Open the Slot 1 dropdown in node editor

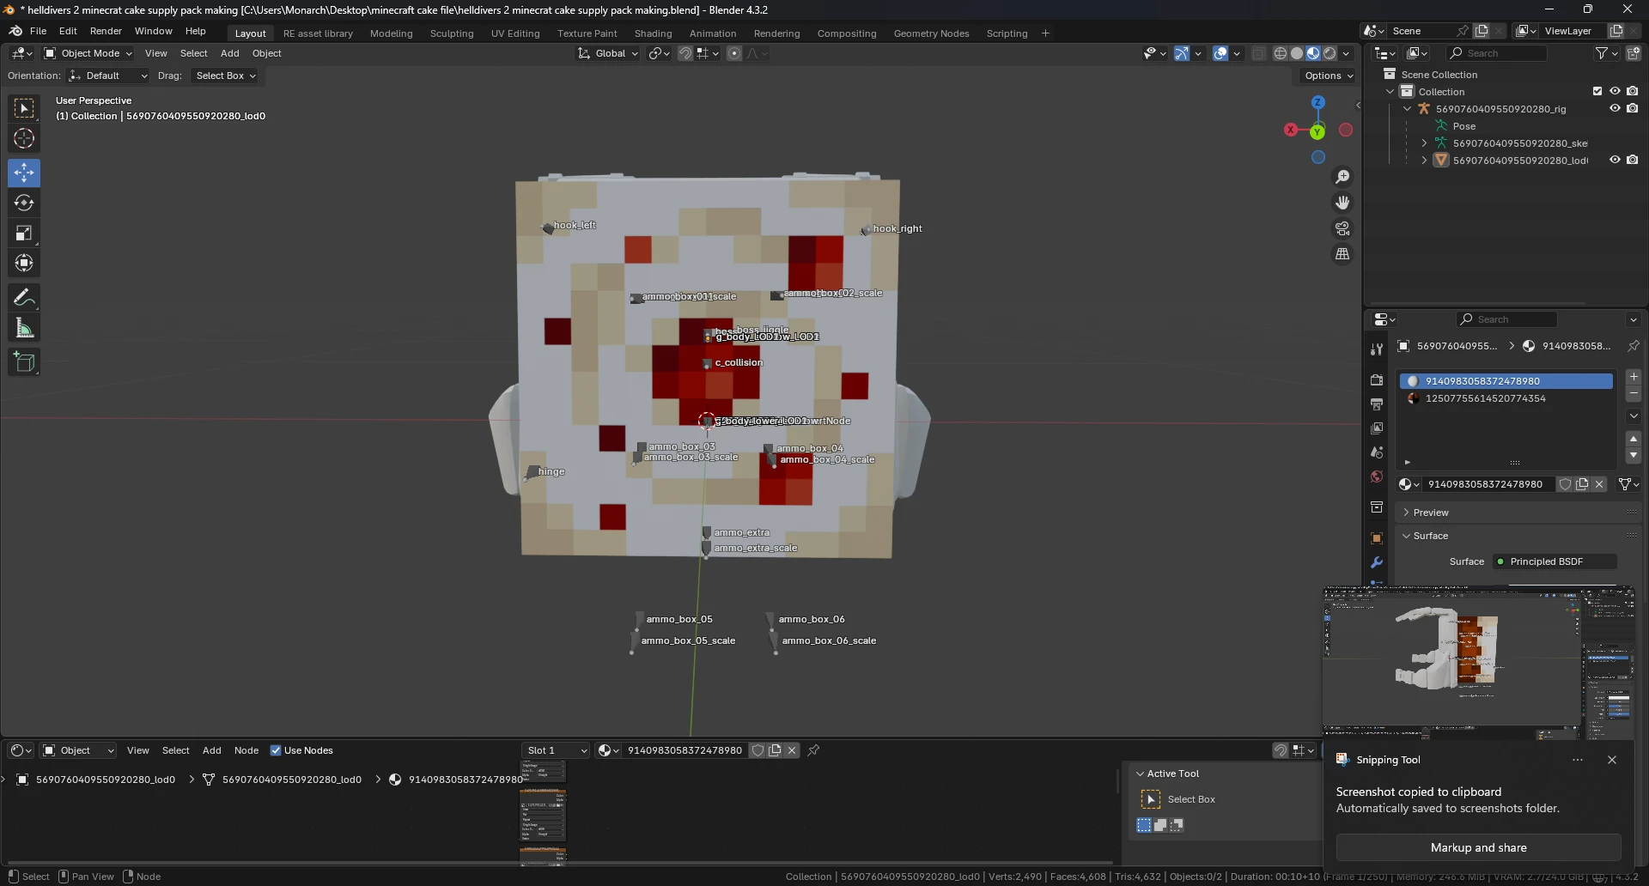557,750
